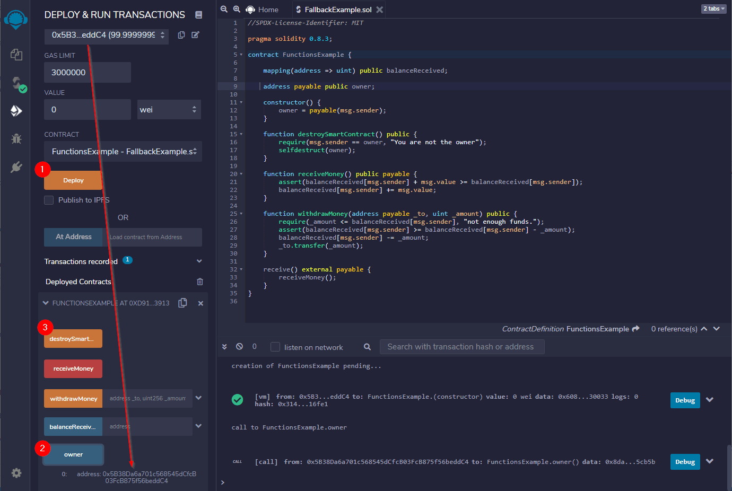Toggle Publish to IPFS checkbox
The height and width of the screenshot is (491, 732).
[x=49, y=200]
